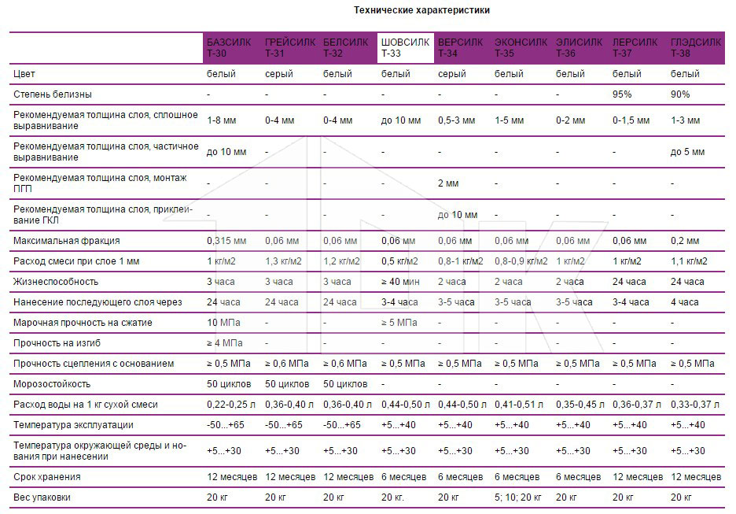
Task: Select the 'Степень белизны' row label
Action: (x=53, y=94)
